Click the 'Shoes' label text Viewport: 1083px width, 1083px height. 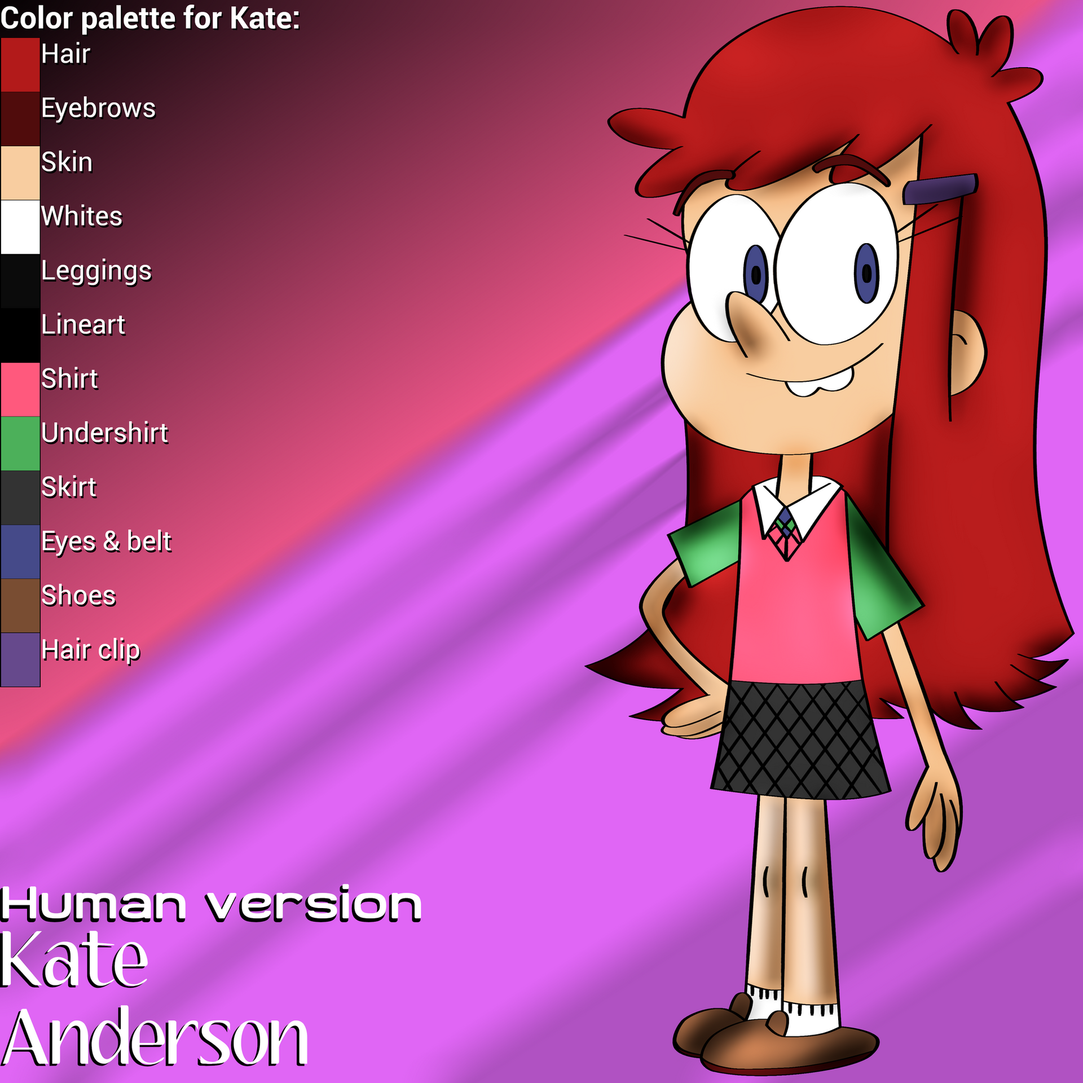[x=79, y=596]
